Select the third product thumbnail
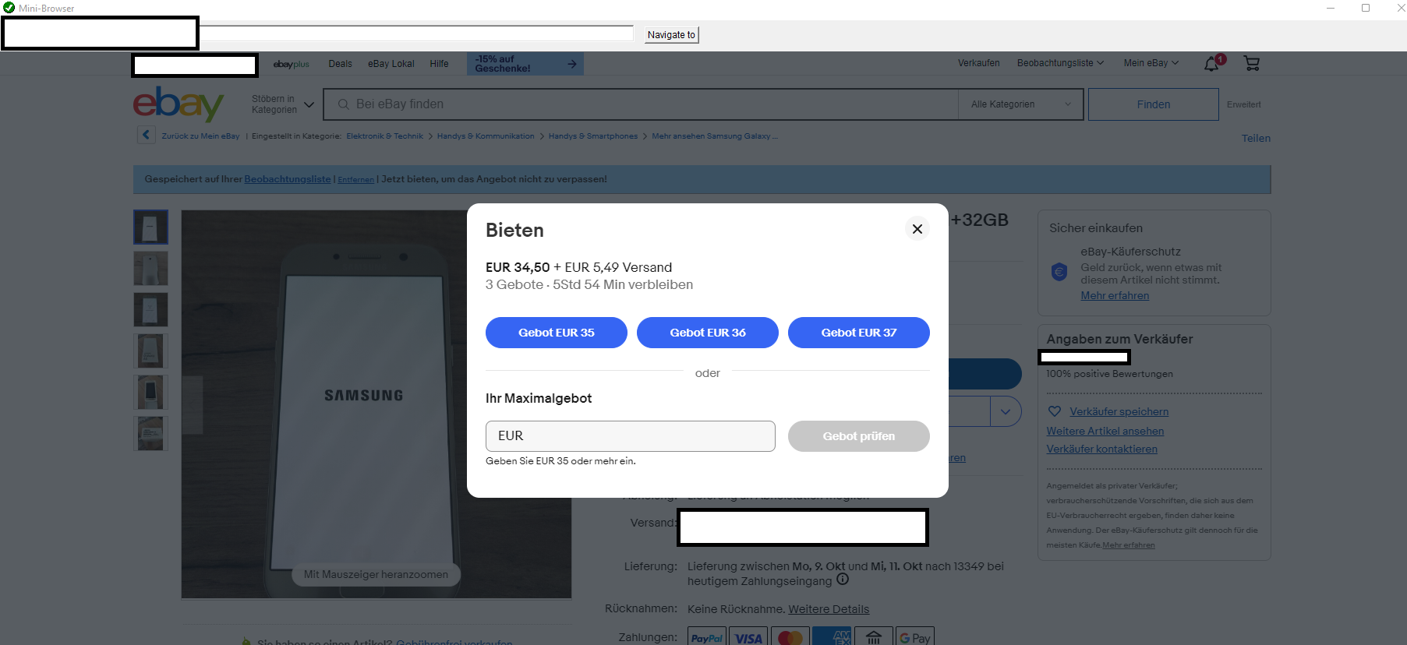 pyautogui.click(x=150, y=310)
